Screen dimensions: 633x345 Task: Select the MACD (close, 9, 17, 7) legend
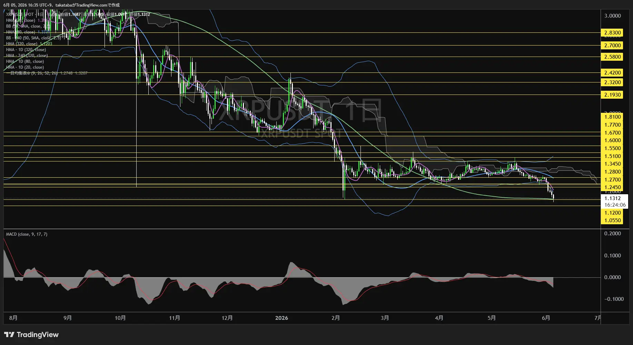coord(27,234)
